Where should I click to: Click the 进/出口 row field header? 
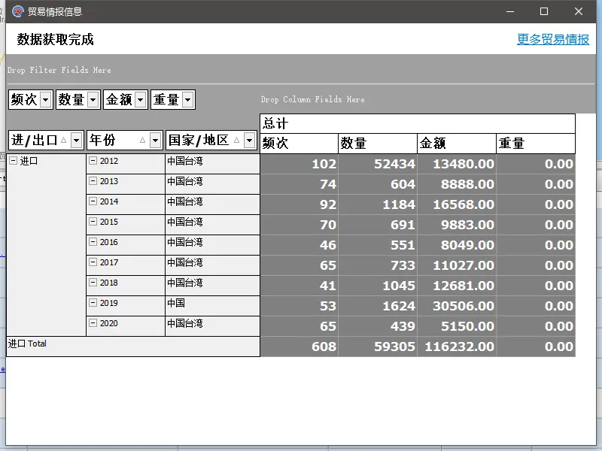coord(46,141)
